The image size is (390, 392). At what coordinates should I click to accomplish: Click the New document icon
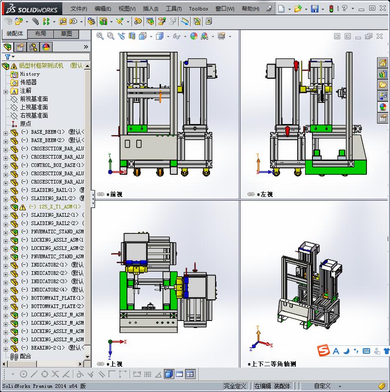click(282, 9)
